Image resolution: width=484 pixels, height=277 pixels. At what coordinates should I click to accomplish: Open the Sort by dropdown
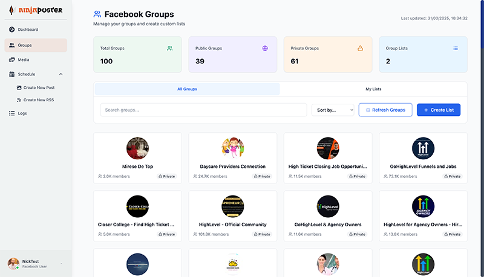(333, 110)
